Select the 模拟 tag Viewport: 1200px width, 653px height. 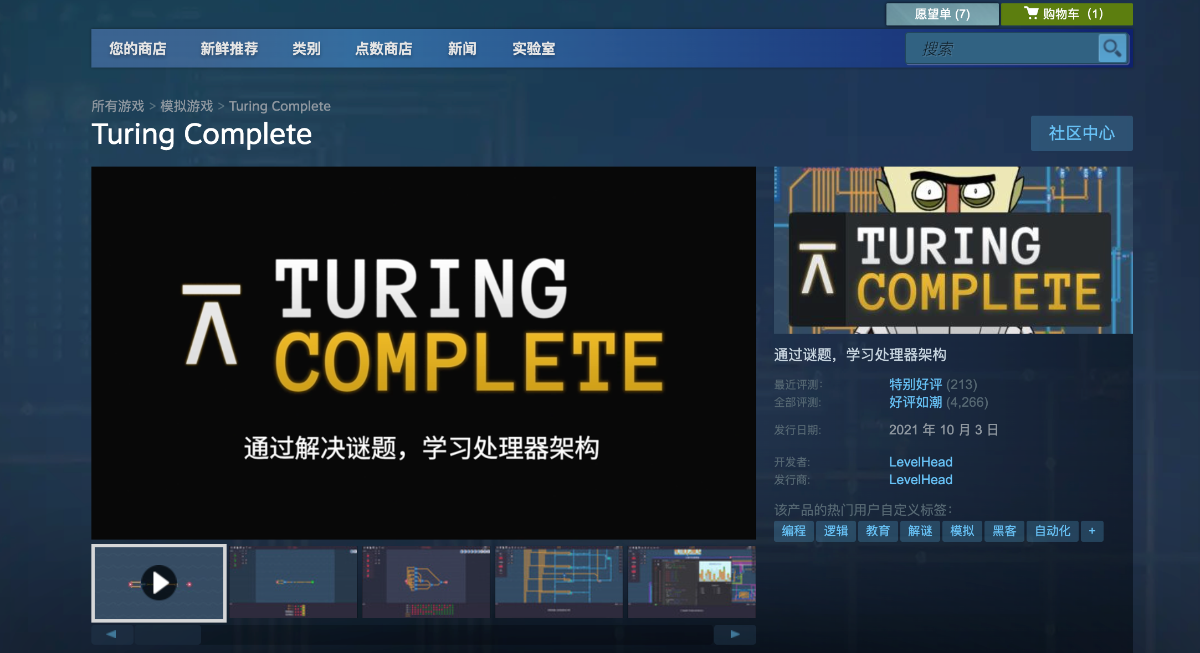pos(962,531)
